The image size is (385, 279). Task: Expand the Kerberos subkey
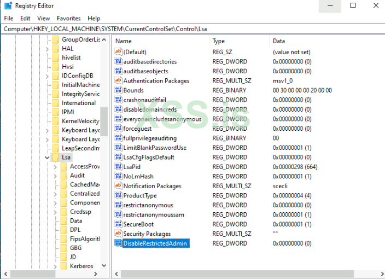(55, 267)
